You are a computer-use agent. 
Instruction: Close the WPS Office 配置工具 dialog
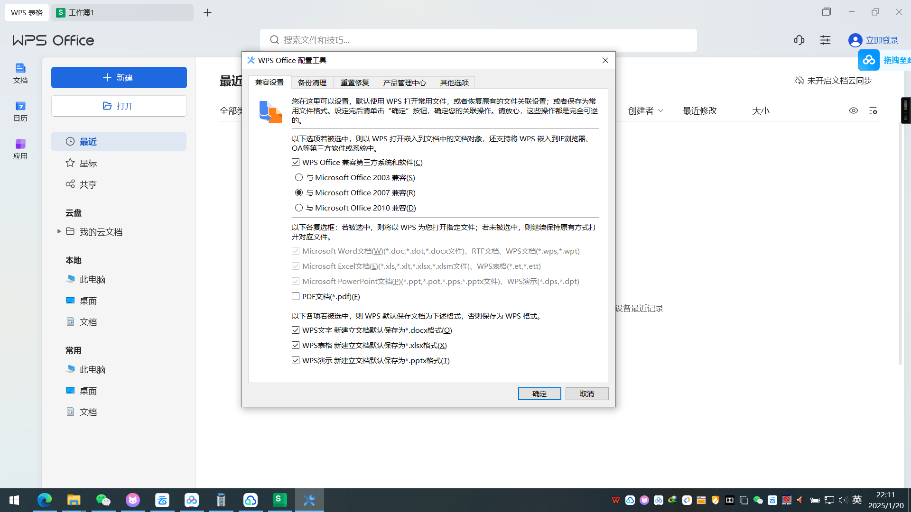(605, 60)
